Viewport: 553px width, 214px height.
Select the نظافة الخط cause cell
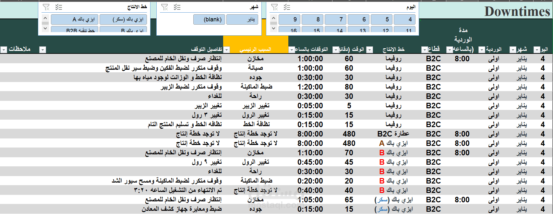coord(256,125)
